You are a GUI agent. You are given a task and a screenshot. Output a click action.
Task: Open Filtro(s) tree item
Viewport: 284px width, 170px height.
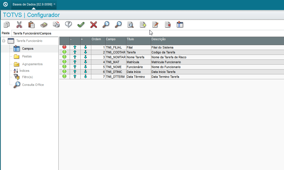27,77
